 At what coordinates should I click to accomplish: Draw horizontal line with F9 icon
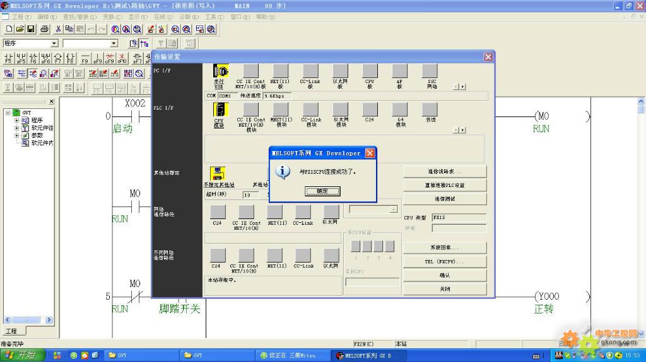point(85,58)
